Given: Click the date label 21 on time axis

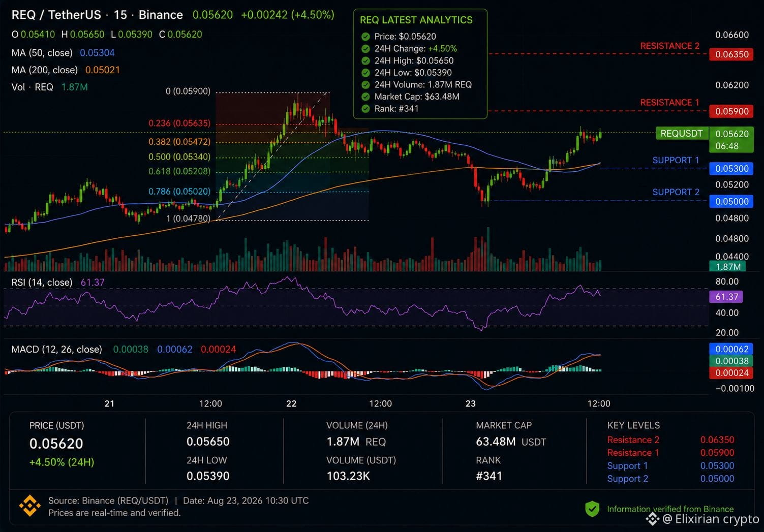Looking at the screenshot, I should 109,404.
